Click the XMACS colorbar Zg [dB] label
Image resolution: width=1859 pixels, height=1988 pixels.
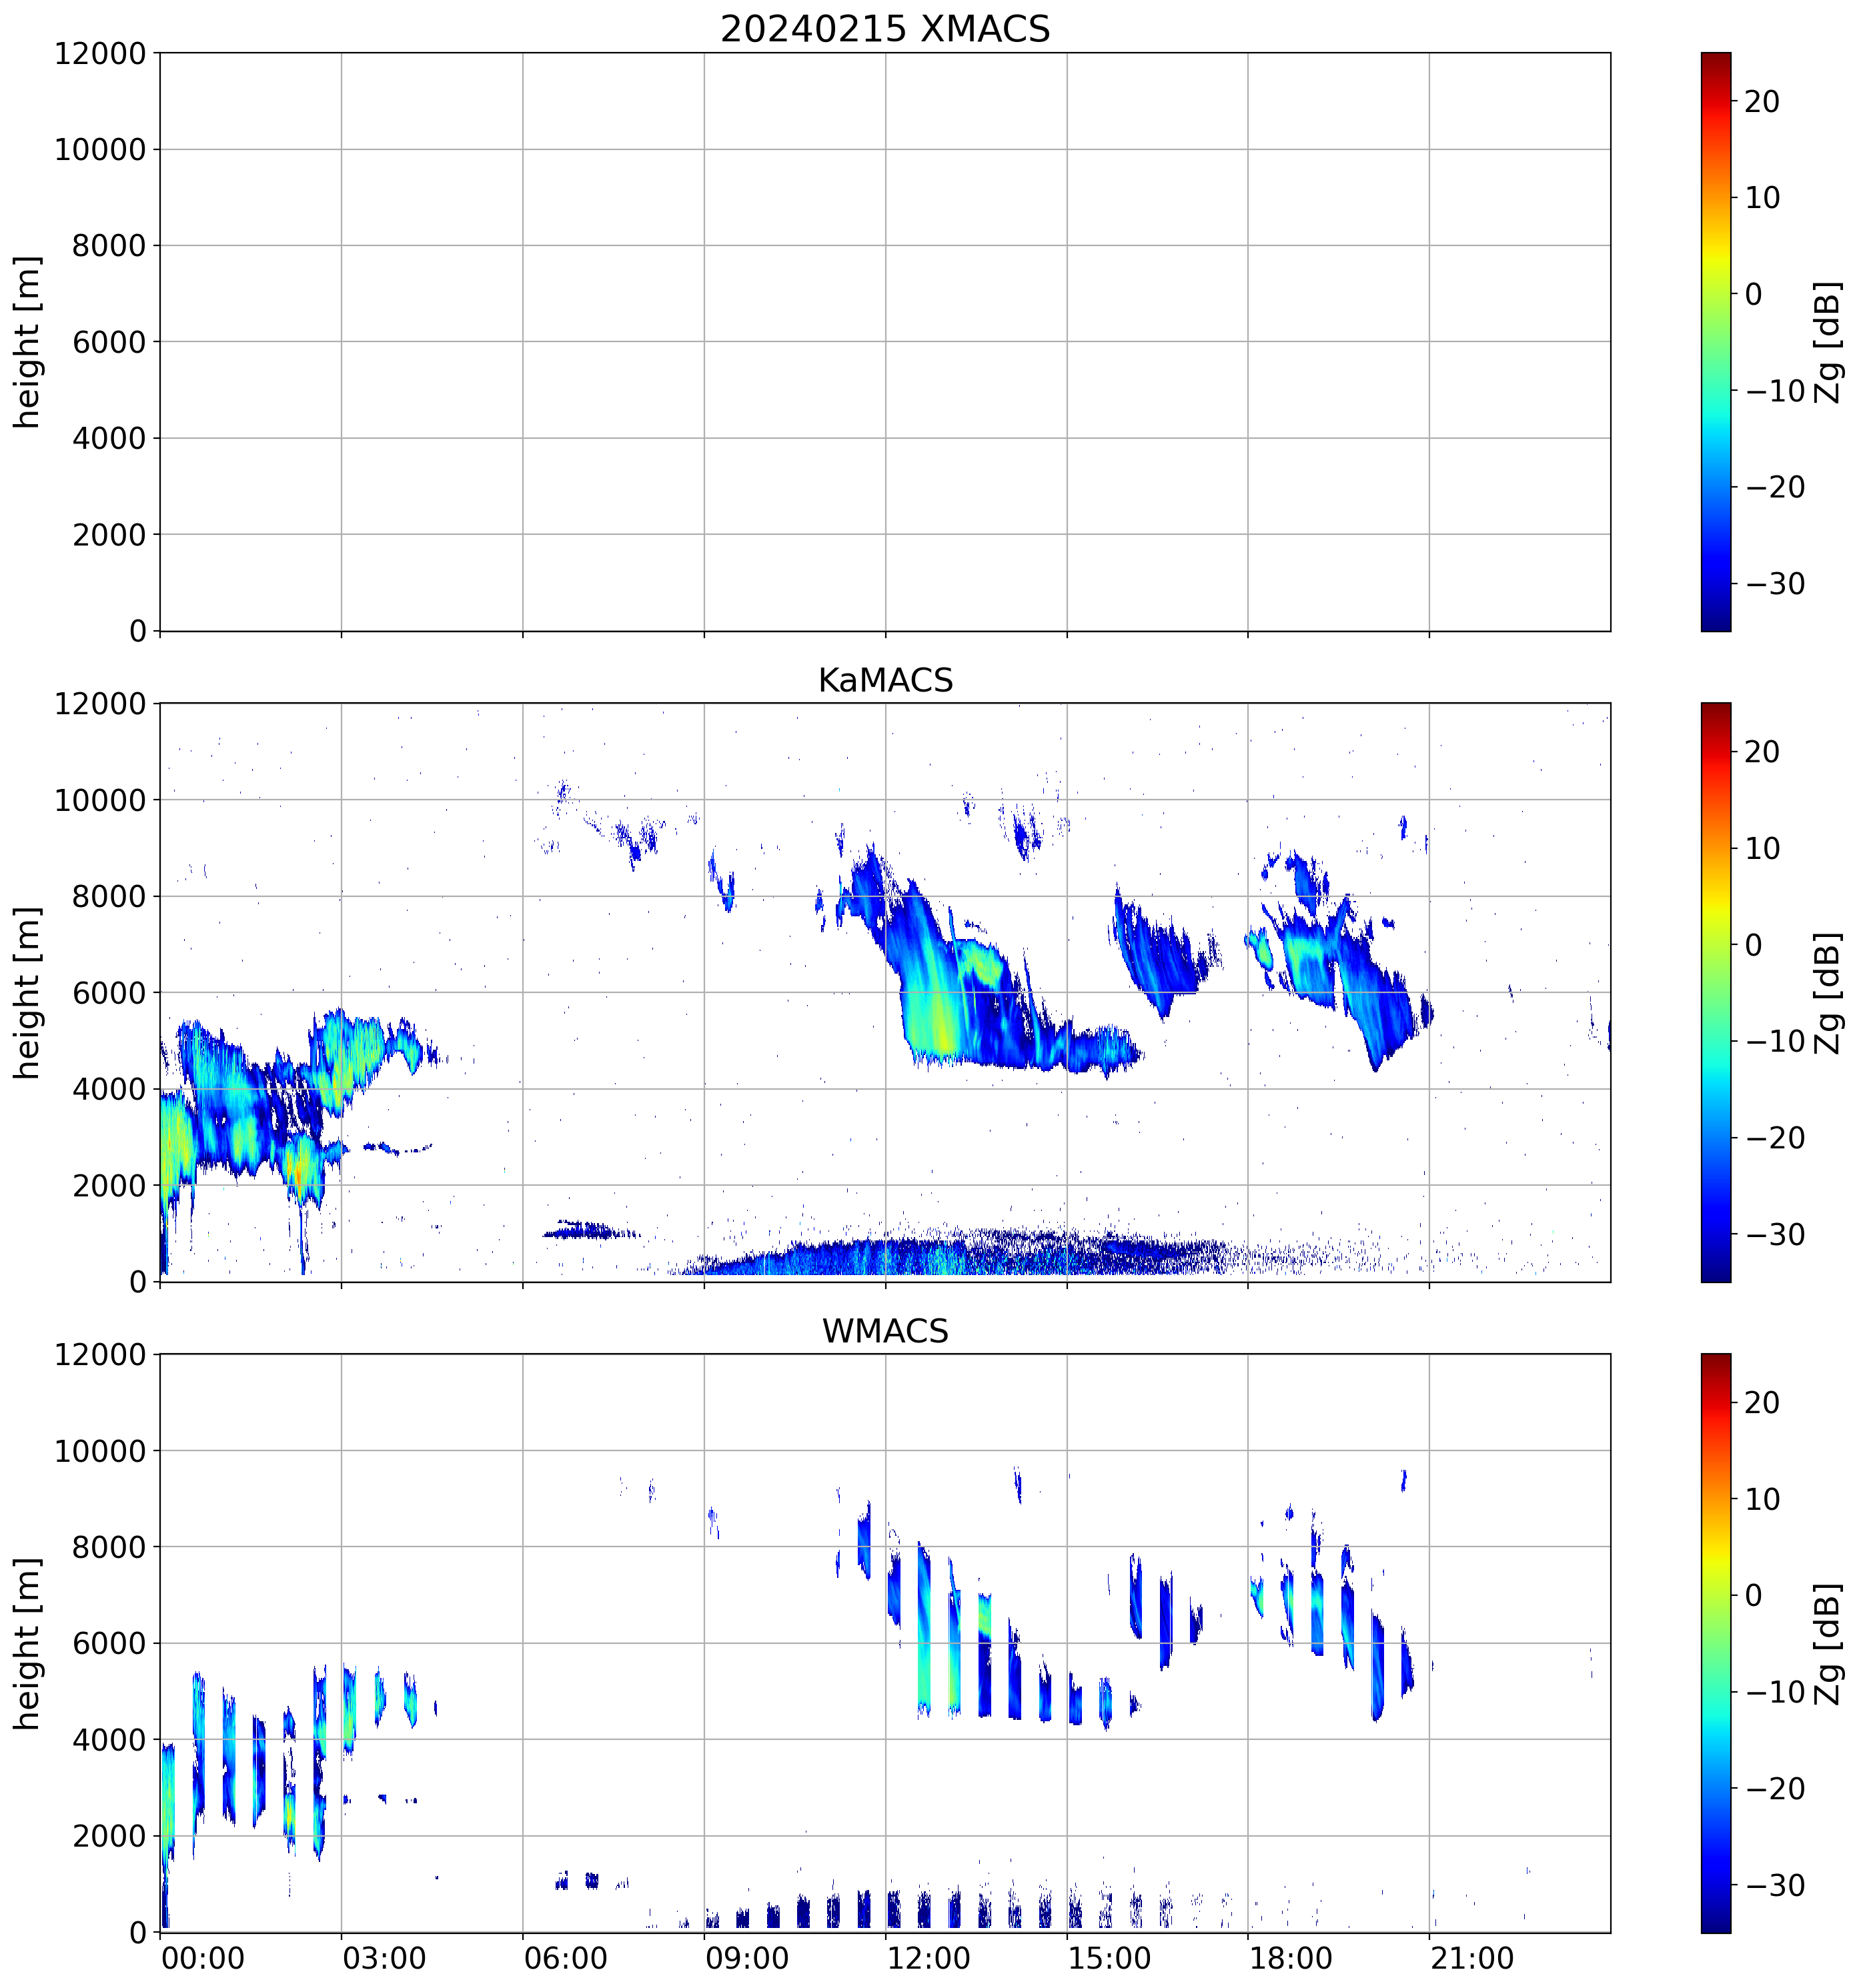tap(1827, 342)
